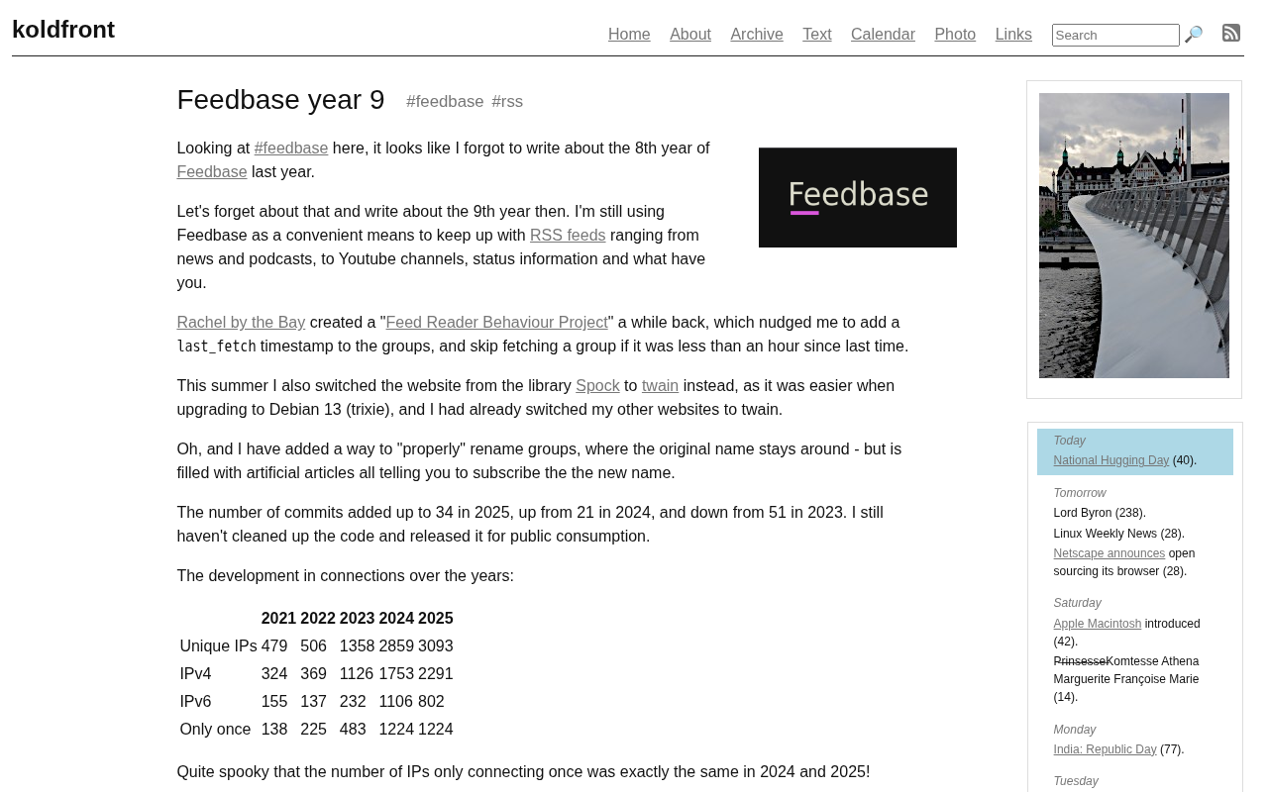Navigate to the Photo section
The width and height of the screenshot is (1268, 792).
[x=955, y=34]
